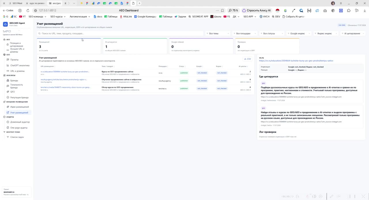Open the Все площадки filter dropdown
This screenshot has height=200, width=369.
pos(245,34)
